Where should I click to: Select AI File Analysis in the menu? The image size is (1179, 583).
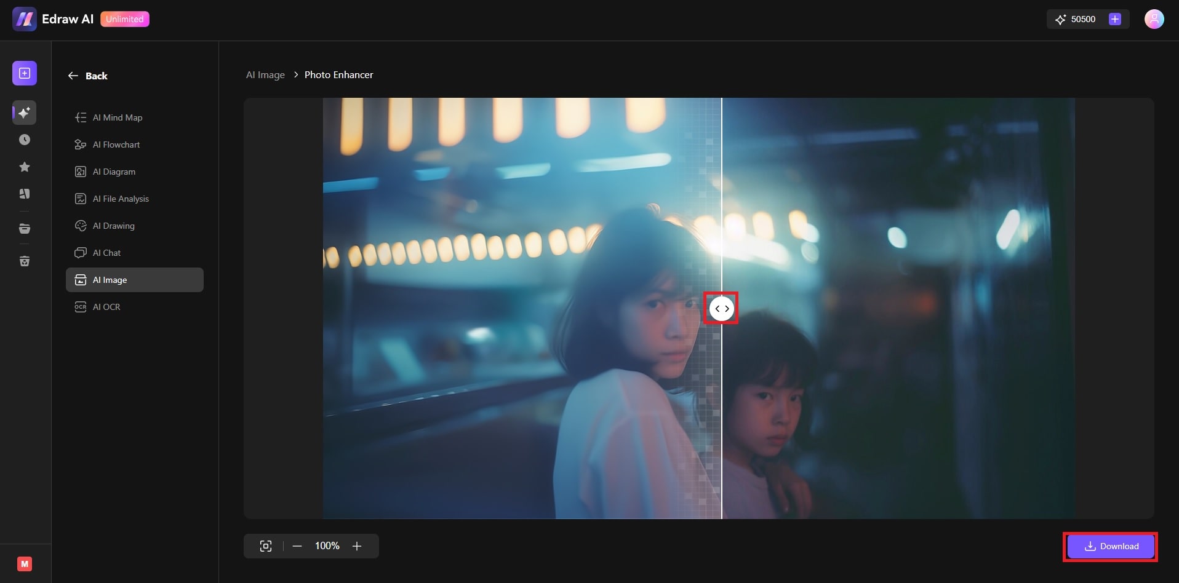click(x=134, y=199)
